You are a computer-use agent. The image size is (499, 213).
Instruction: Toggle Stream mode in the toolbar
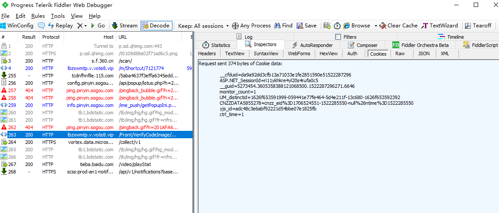pos(125,26)
